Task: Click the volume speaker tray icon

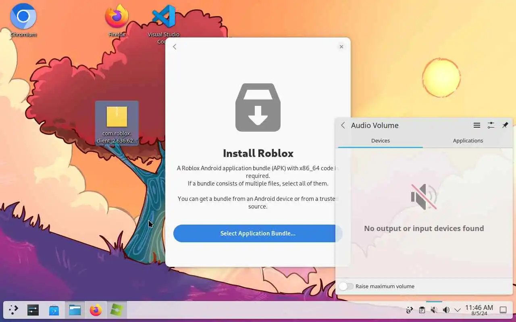Action: [x=446, y=310]
